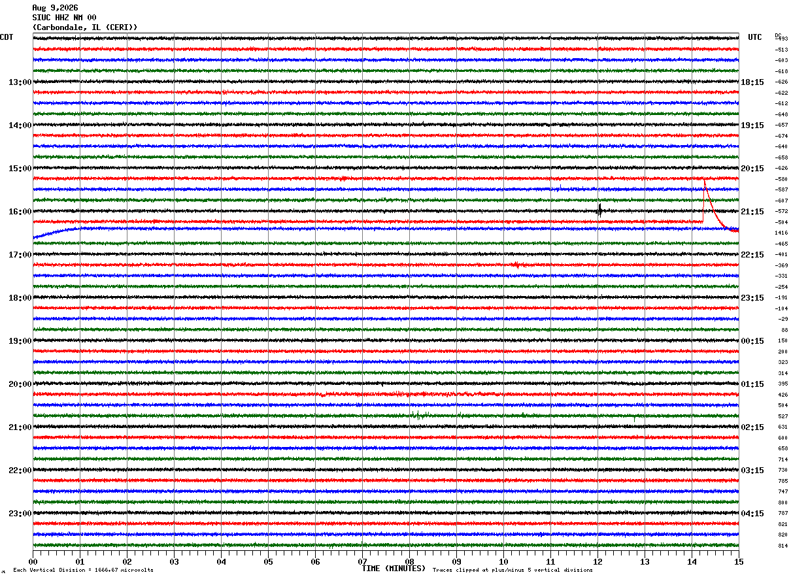Click the black seismic event on the 16:00 trace

pos(599,210)
